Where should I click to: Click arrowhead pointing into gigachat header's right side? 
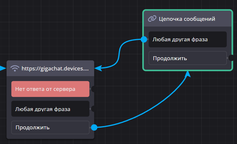pos(98,68)
